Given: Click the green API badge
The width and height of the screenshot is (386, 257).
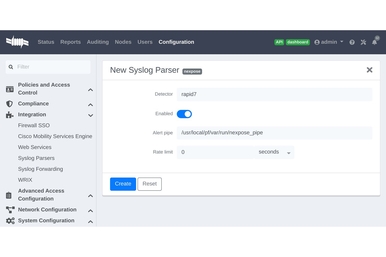Looking at the screenshot, I should pos(279,42).
